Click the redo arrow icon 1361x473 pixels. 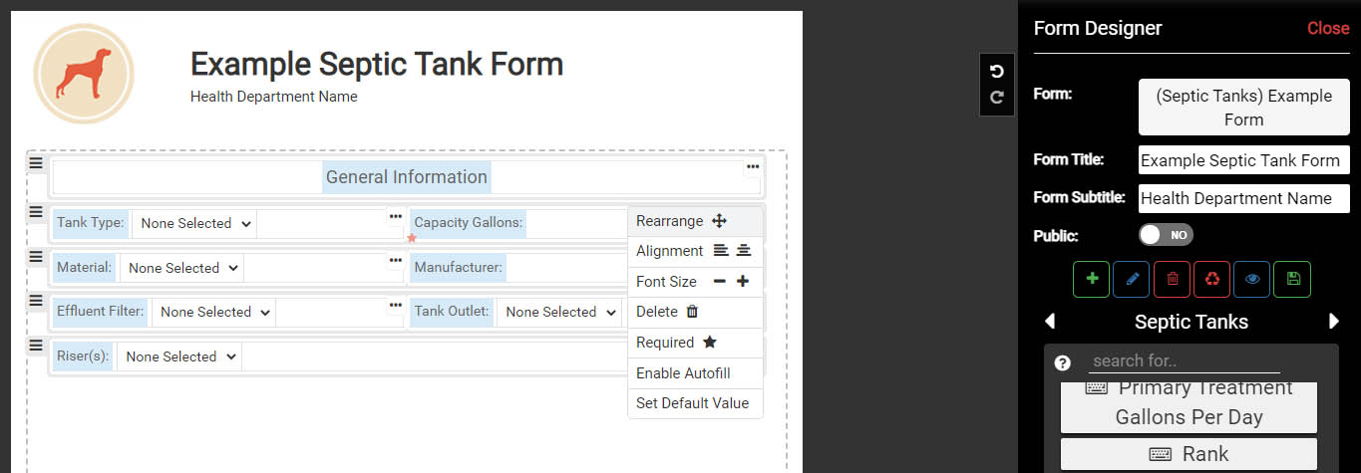pyautogui.click(x=997, y=98)
